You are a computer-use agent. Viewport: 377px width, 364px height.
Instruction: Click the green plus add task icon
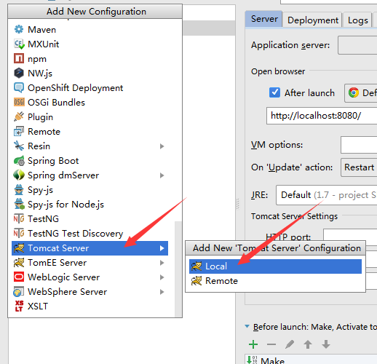pos(253,344)
